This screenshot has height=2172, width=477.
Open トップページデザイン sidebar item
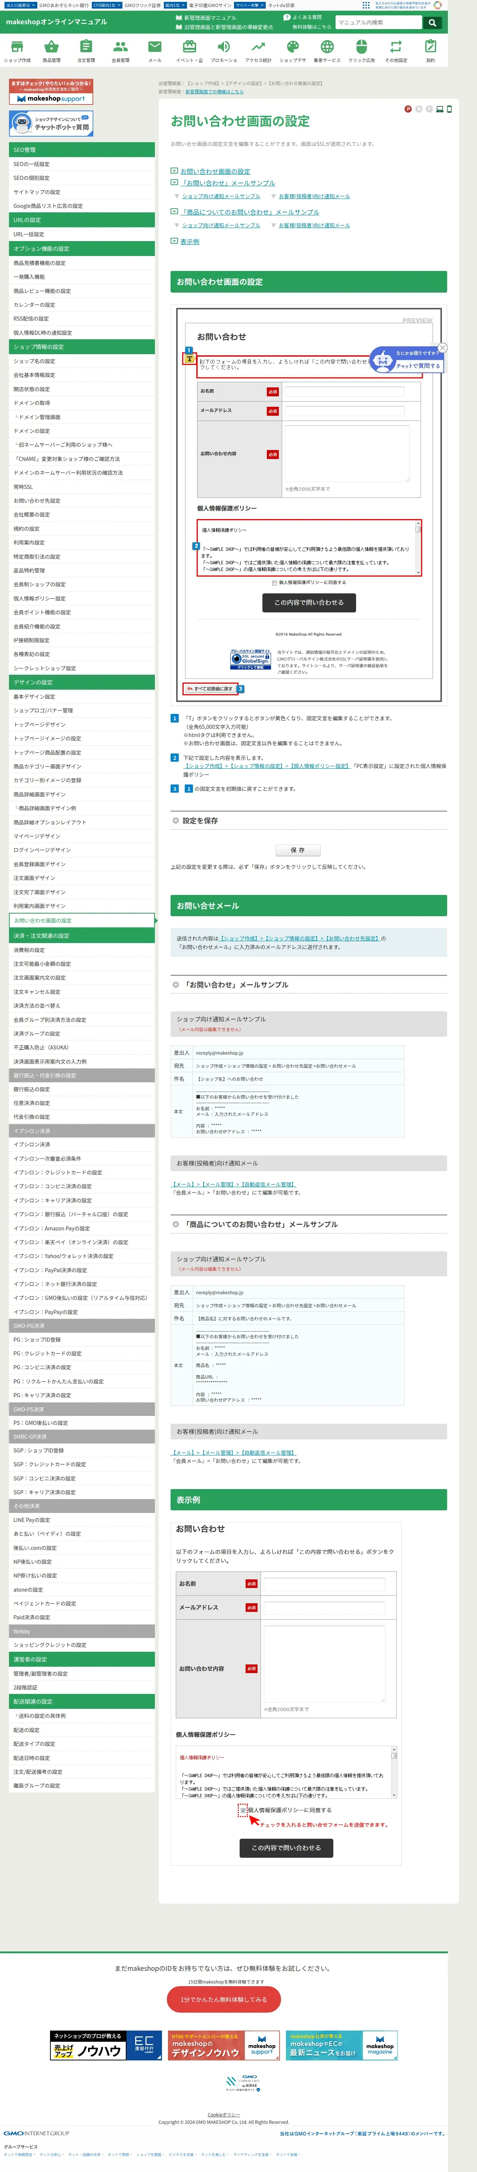[82, 724]
